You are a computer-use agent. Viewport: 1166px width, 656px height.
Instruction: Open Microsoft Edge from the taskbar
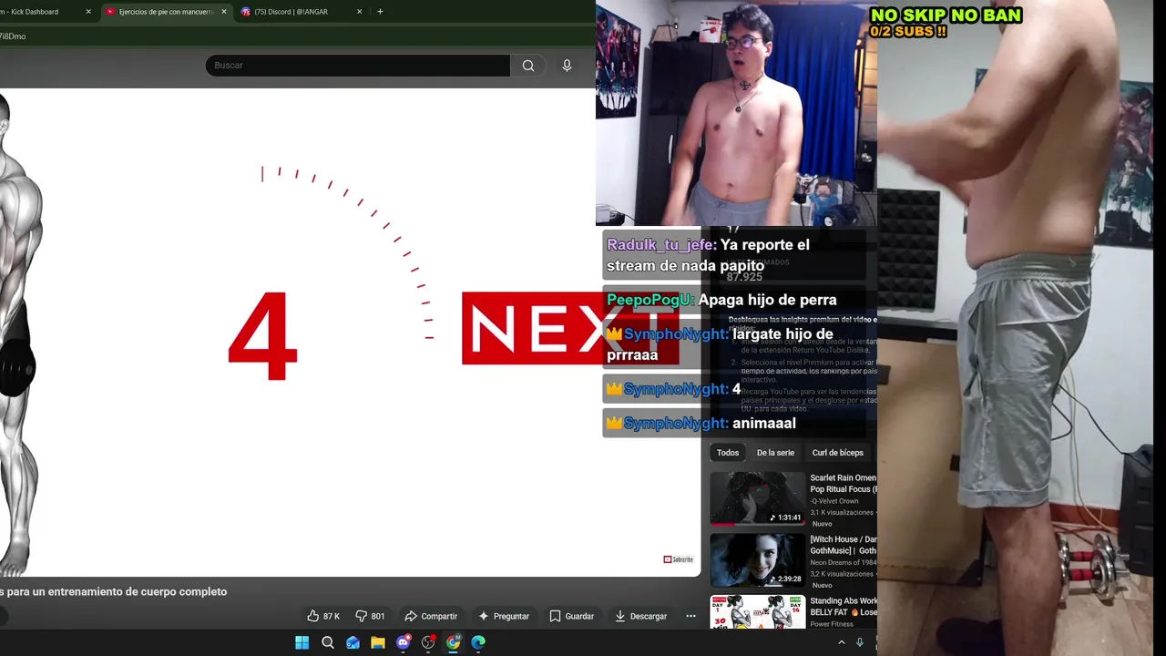[x=478, y=642]
